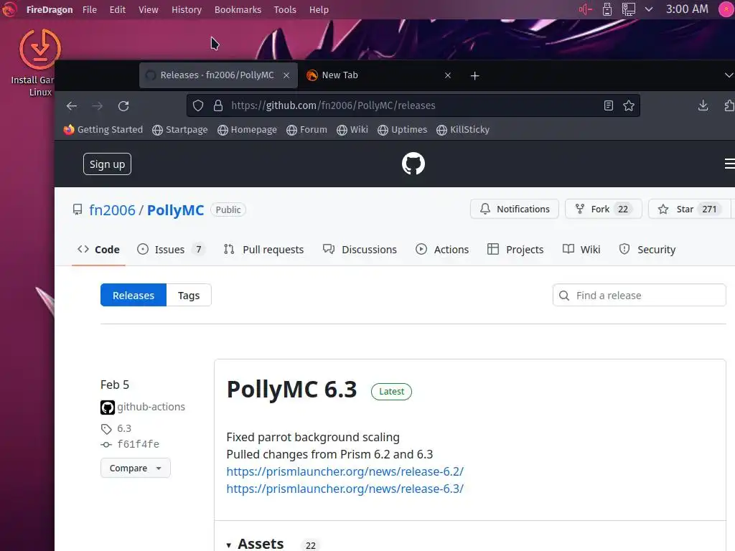The width and height of the screenshot is (735, 551).
Task: Open the extensions puzzle icon
Action: click(x=729, y=106)
